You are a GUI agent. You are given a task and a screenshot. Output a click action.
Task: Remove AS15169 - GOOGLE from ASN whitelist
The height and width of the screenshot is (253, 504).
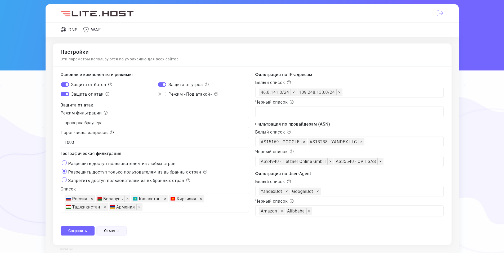click(x=304, y=142)
